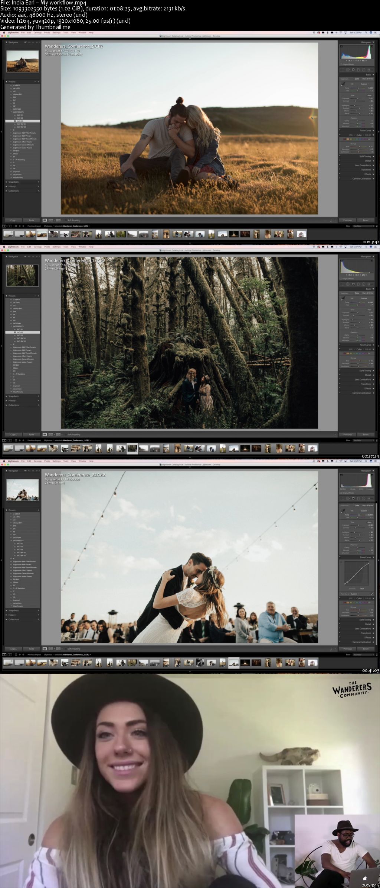Click the Navigator preview thumbnail in Wanderers_Conference_13 frame
Image resolution: width=380 pixels, height=888 pixels.
tap(23, 276)
